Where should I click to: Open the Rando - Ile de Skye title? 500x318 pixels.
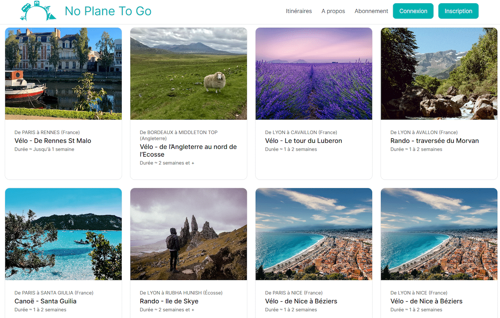[x=169, y=301]
